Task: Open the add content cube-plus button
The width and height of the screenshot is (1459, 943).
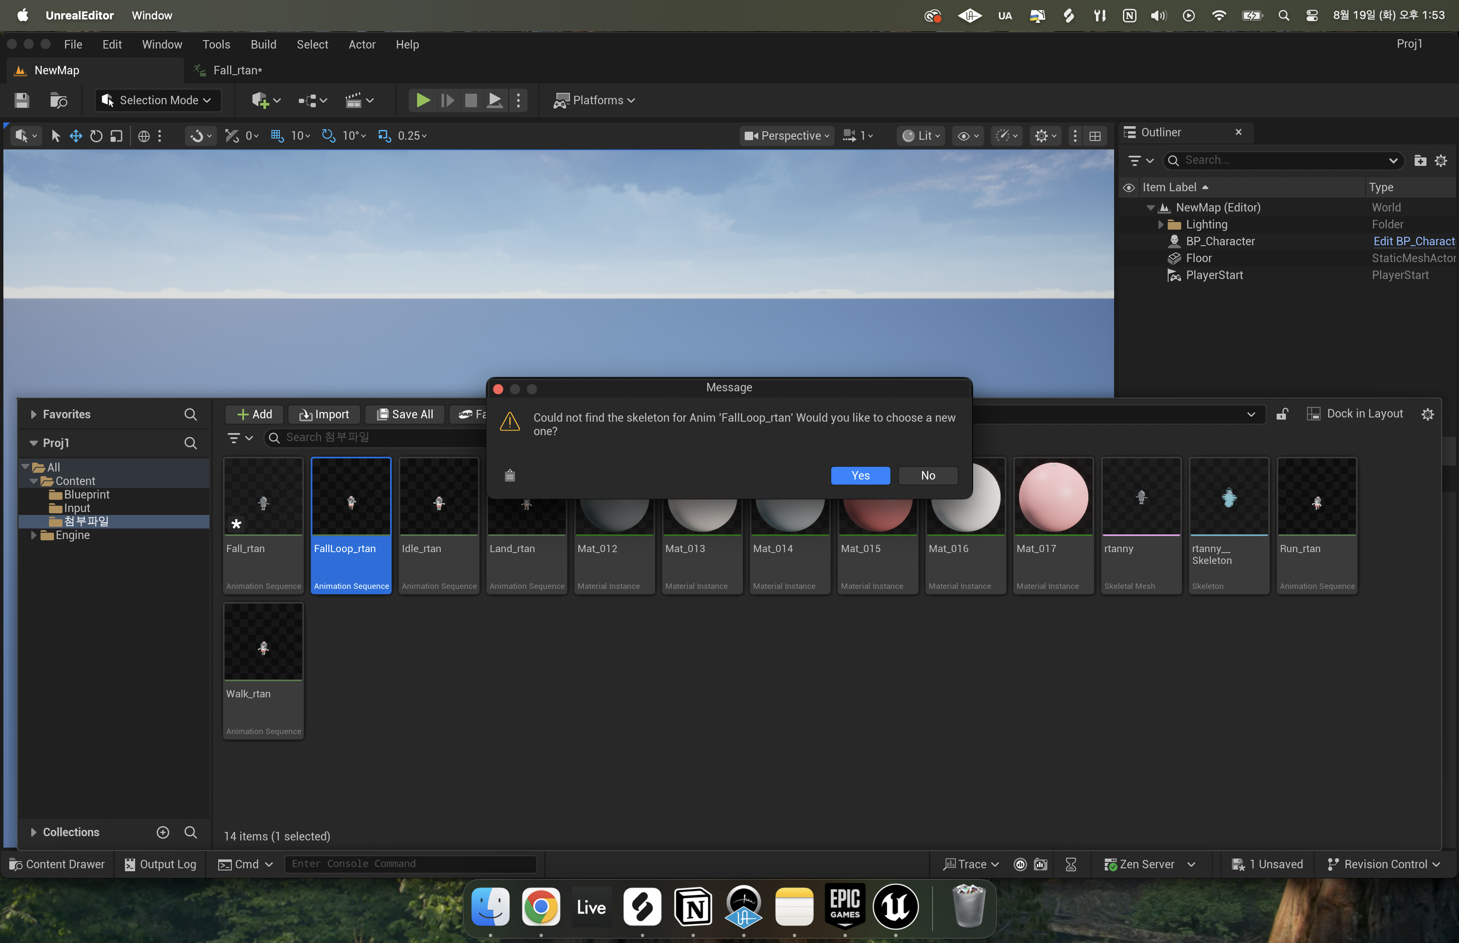Action: click(x=266, y=100)
